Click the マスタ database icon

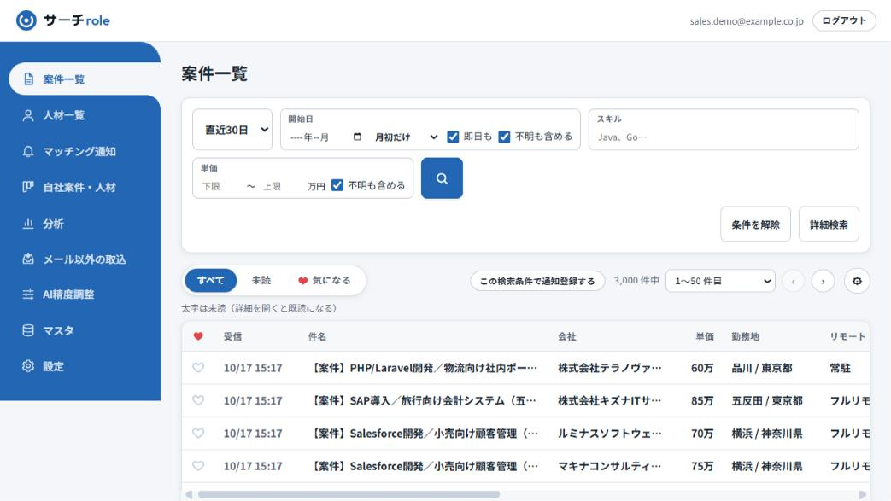[x=28, y=330]
